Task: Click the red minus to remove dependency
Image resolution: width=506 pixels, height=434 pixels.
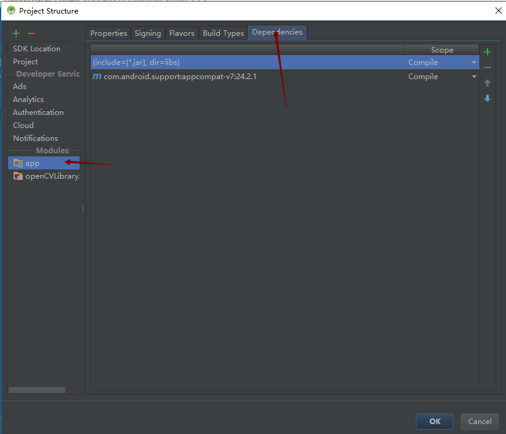Action: [487, 67]
